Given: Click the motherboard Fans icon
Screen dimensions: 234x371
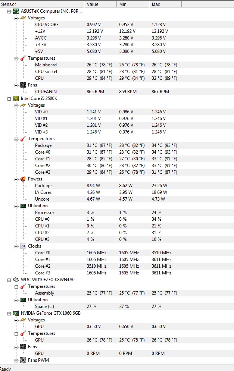Looking at the screenshot, I should click(x=23, y=85).
